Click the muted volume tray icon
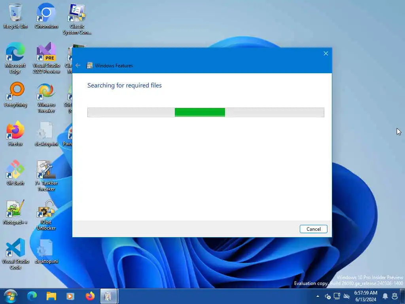This screenshot has height=304, width=405. click(327, 296)
